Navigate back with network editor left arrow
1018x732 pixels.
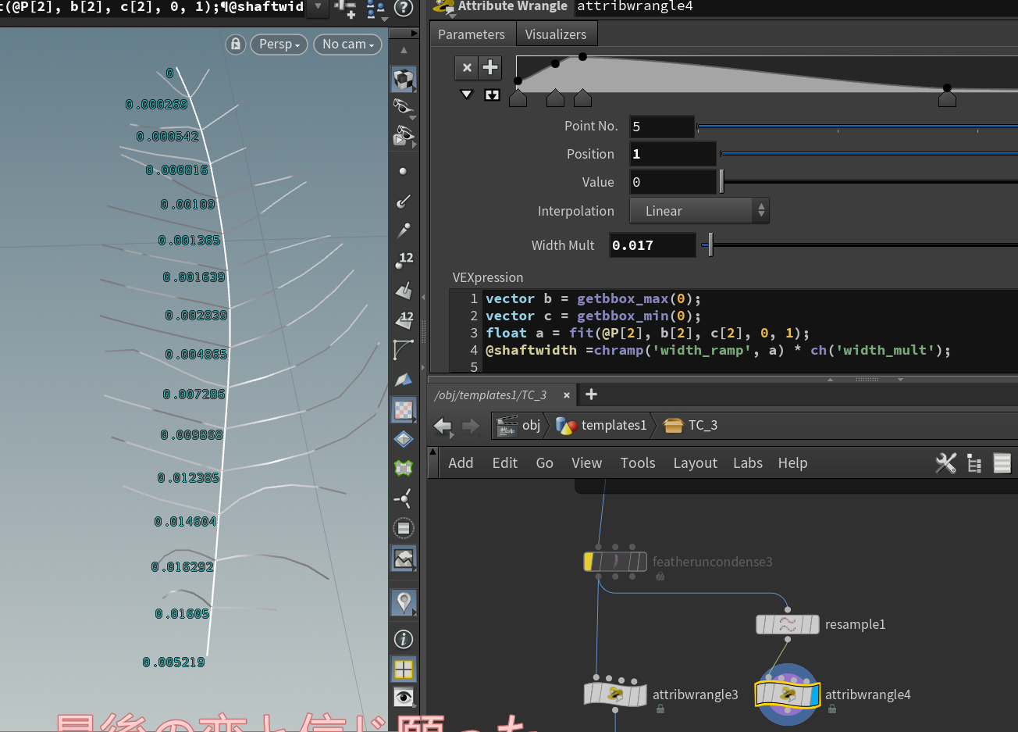tap(443, 426)
